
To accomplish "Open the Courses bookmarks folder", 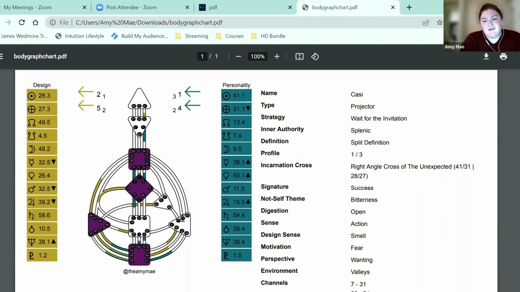I will (230, 36).
